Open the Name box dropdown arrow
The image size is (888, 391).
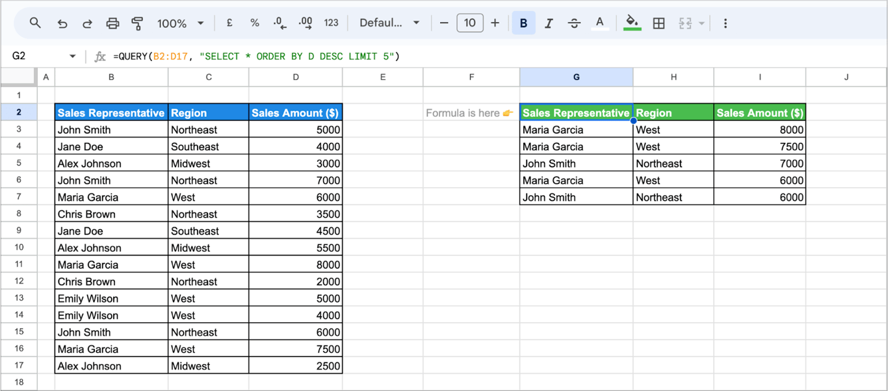[x=72, y=57]
